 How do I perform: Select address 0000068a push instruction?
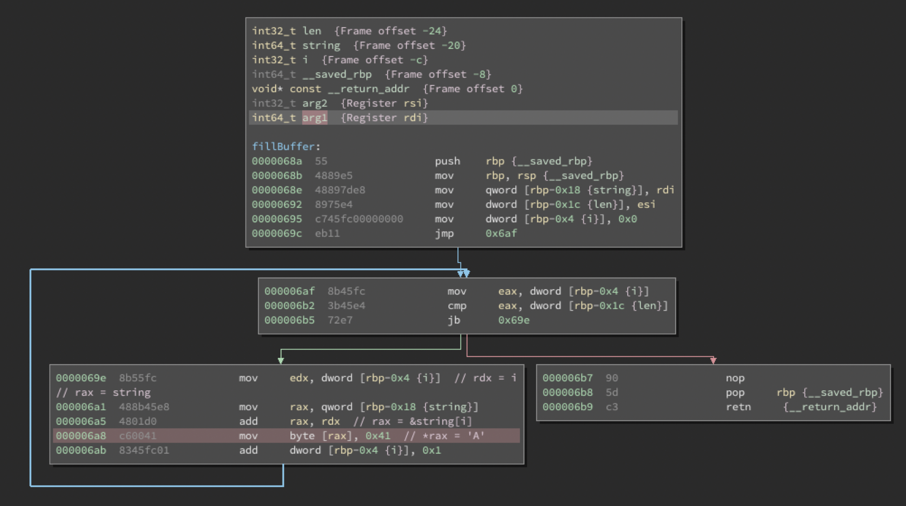pos(277,161)
